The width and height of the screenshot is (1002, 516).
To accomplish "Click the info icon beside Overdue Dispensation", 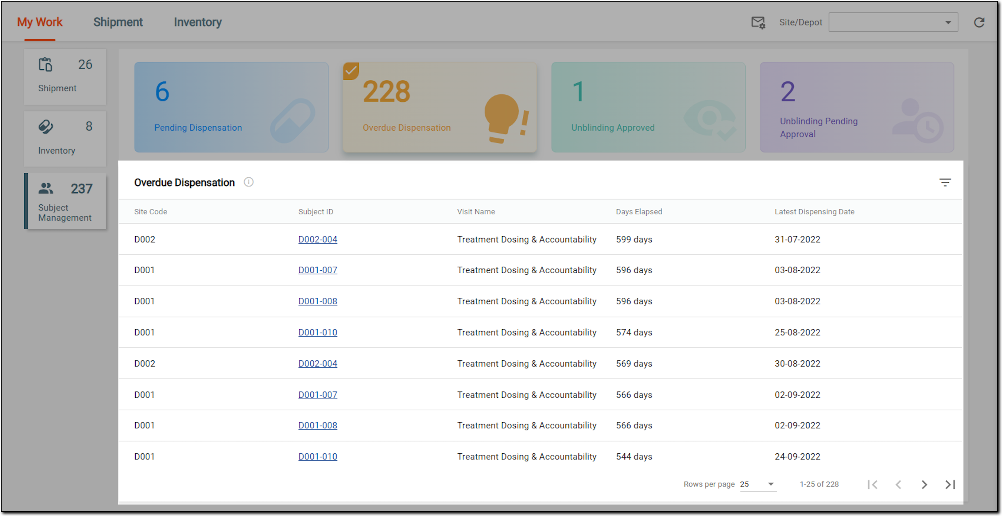I will coord(248,182).
